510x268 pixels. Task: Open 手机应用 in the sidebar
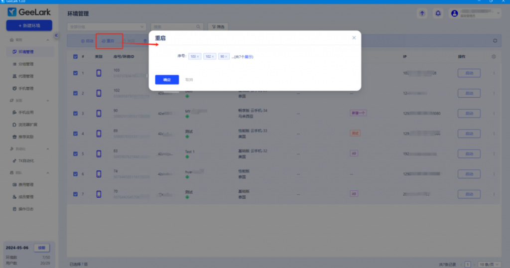click(x=26, y=113)
